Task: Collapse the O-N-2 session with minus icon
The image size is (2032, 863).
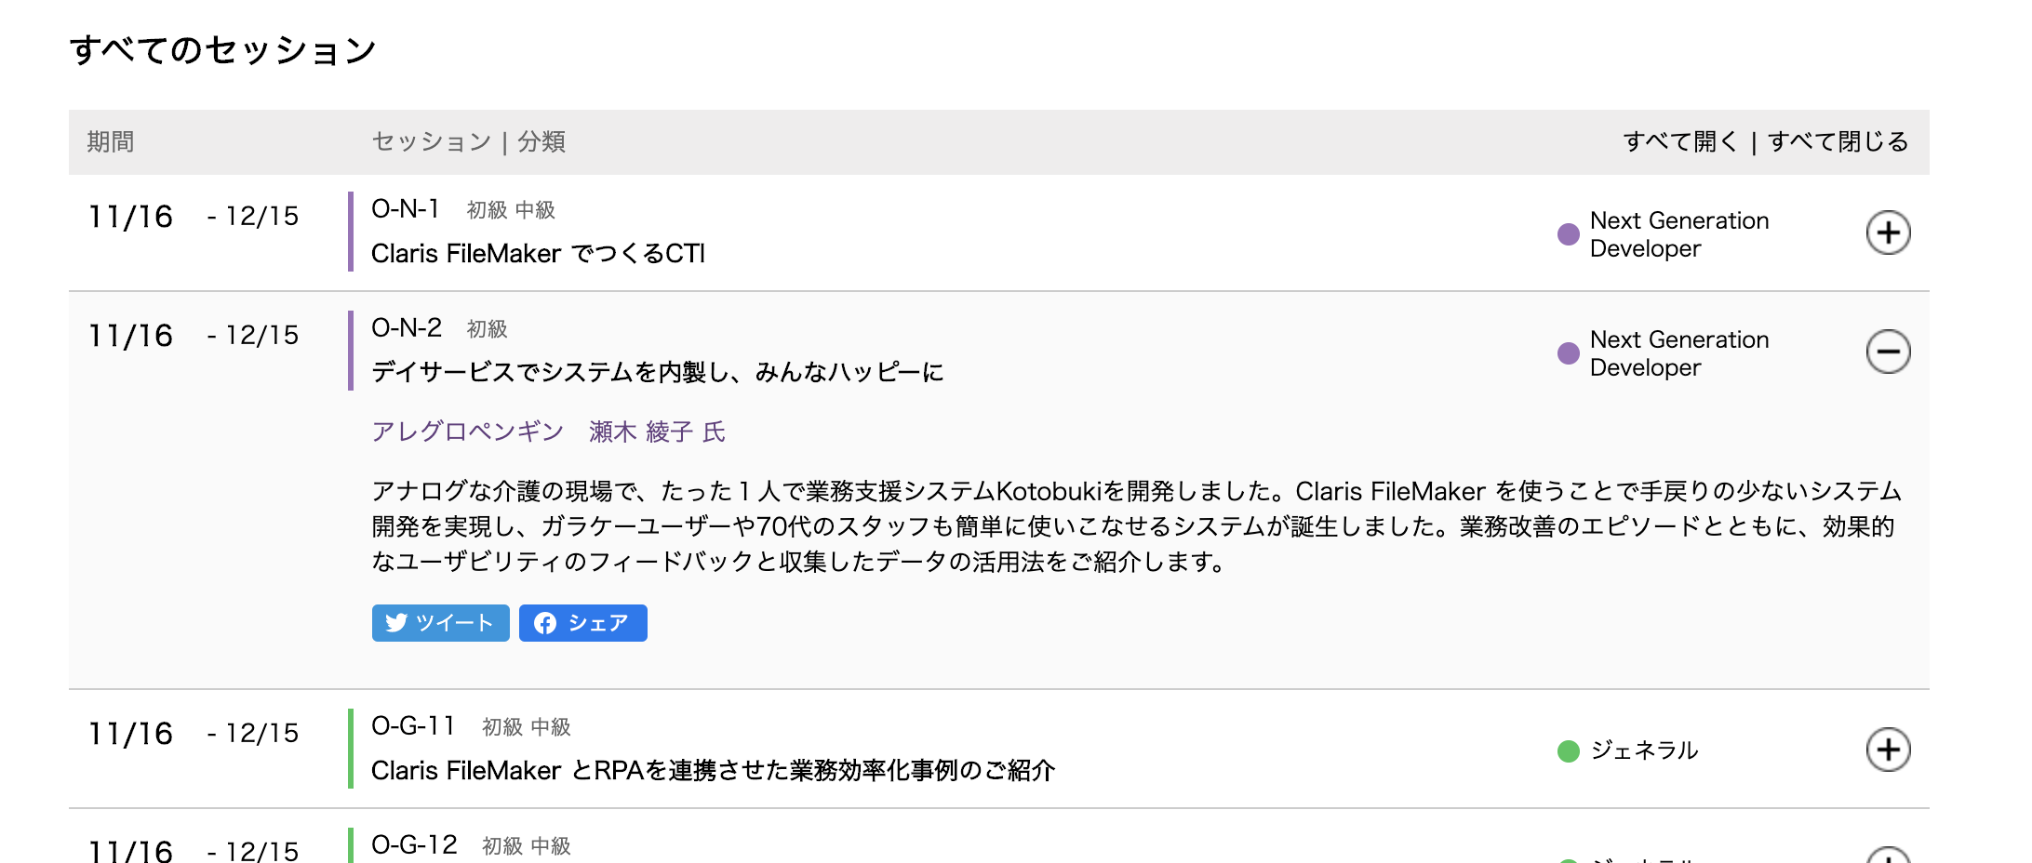Action: click(1888, 352)
